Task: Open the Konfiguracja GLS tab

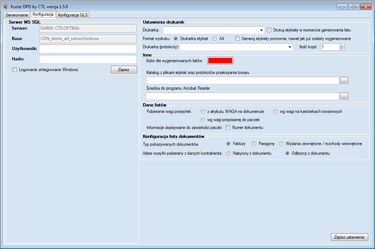Action: 73,15
